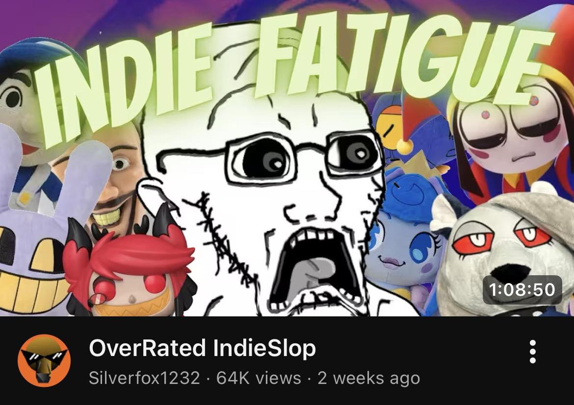Viewport: 574px width, 405px height.
Task: Open the video titled OverRated IndieSlop
Action: (202, 348)
